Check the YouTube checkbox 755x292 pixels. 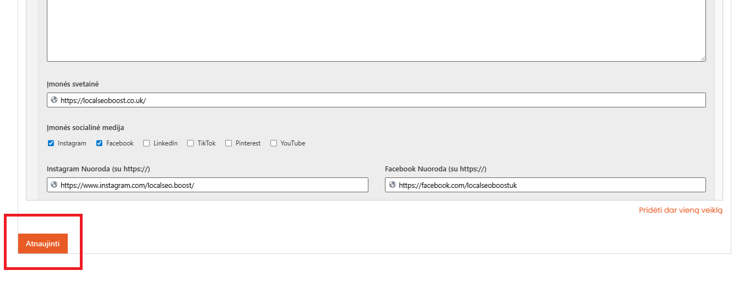274,143
